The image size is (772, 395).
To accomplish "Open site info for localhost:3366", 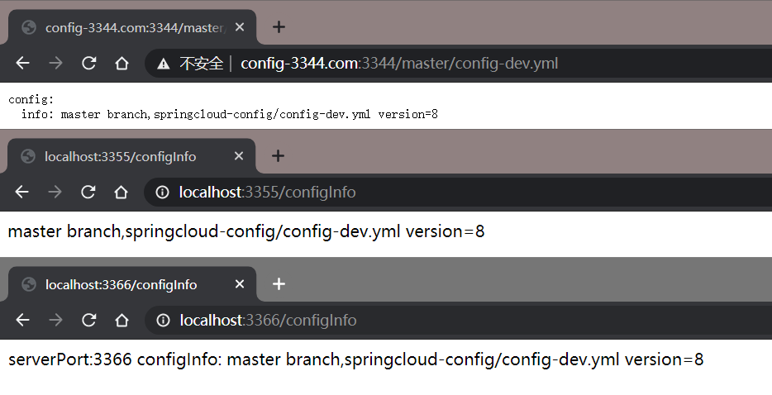I will click(x=164, y=320).
